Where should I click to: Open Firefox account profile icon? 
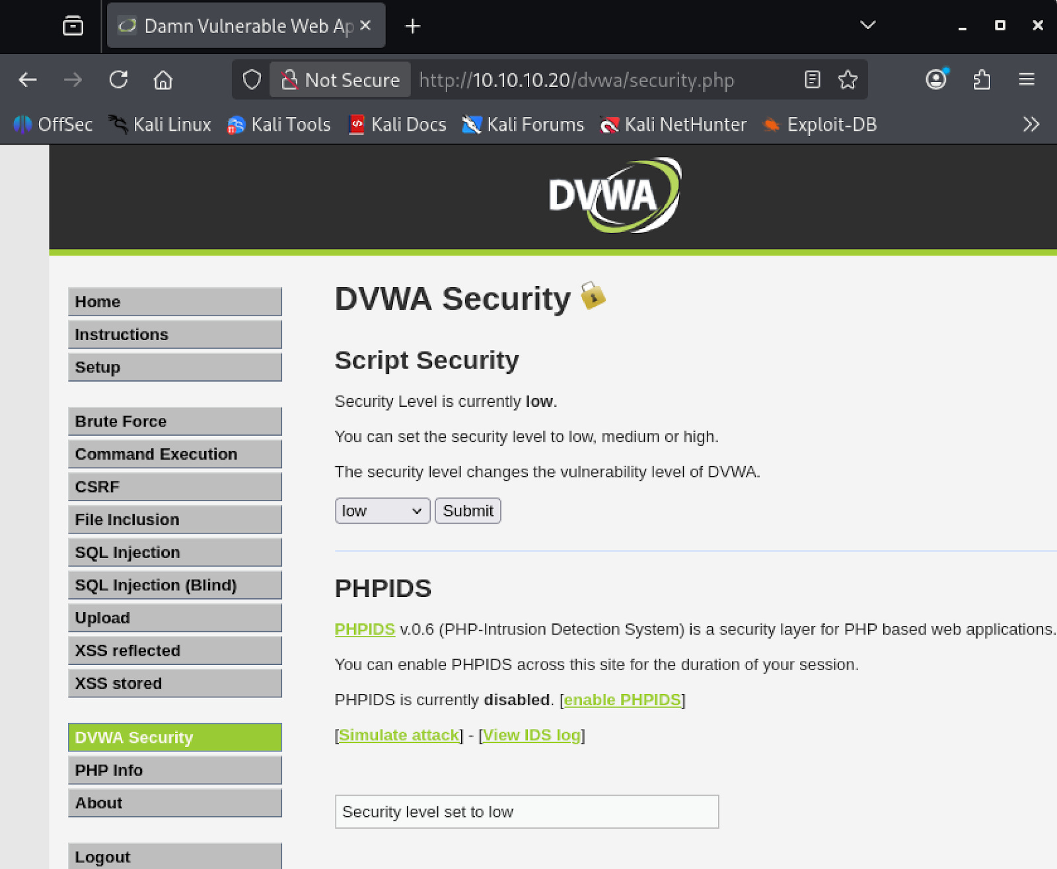[936, 79]
